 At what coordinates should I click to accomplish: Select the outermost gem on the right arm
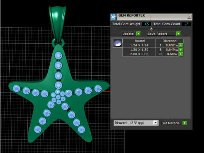coord(98,89)
